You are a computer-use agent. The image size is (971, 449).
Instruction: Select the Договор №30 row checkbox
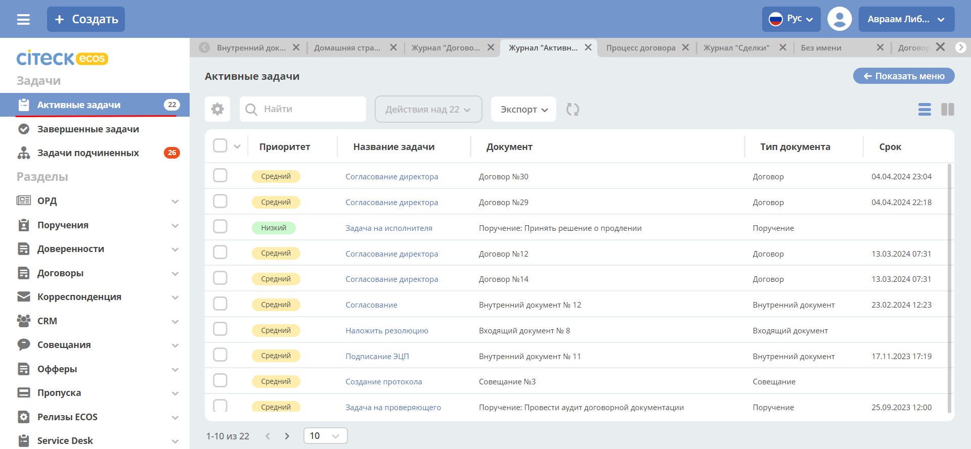(220, 175)
